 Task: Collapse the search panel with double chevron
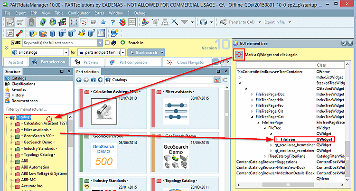7,48
